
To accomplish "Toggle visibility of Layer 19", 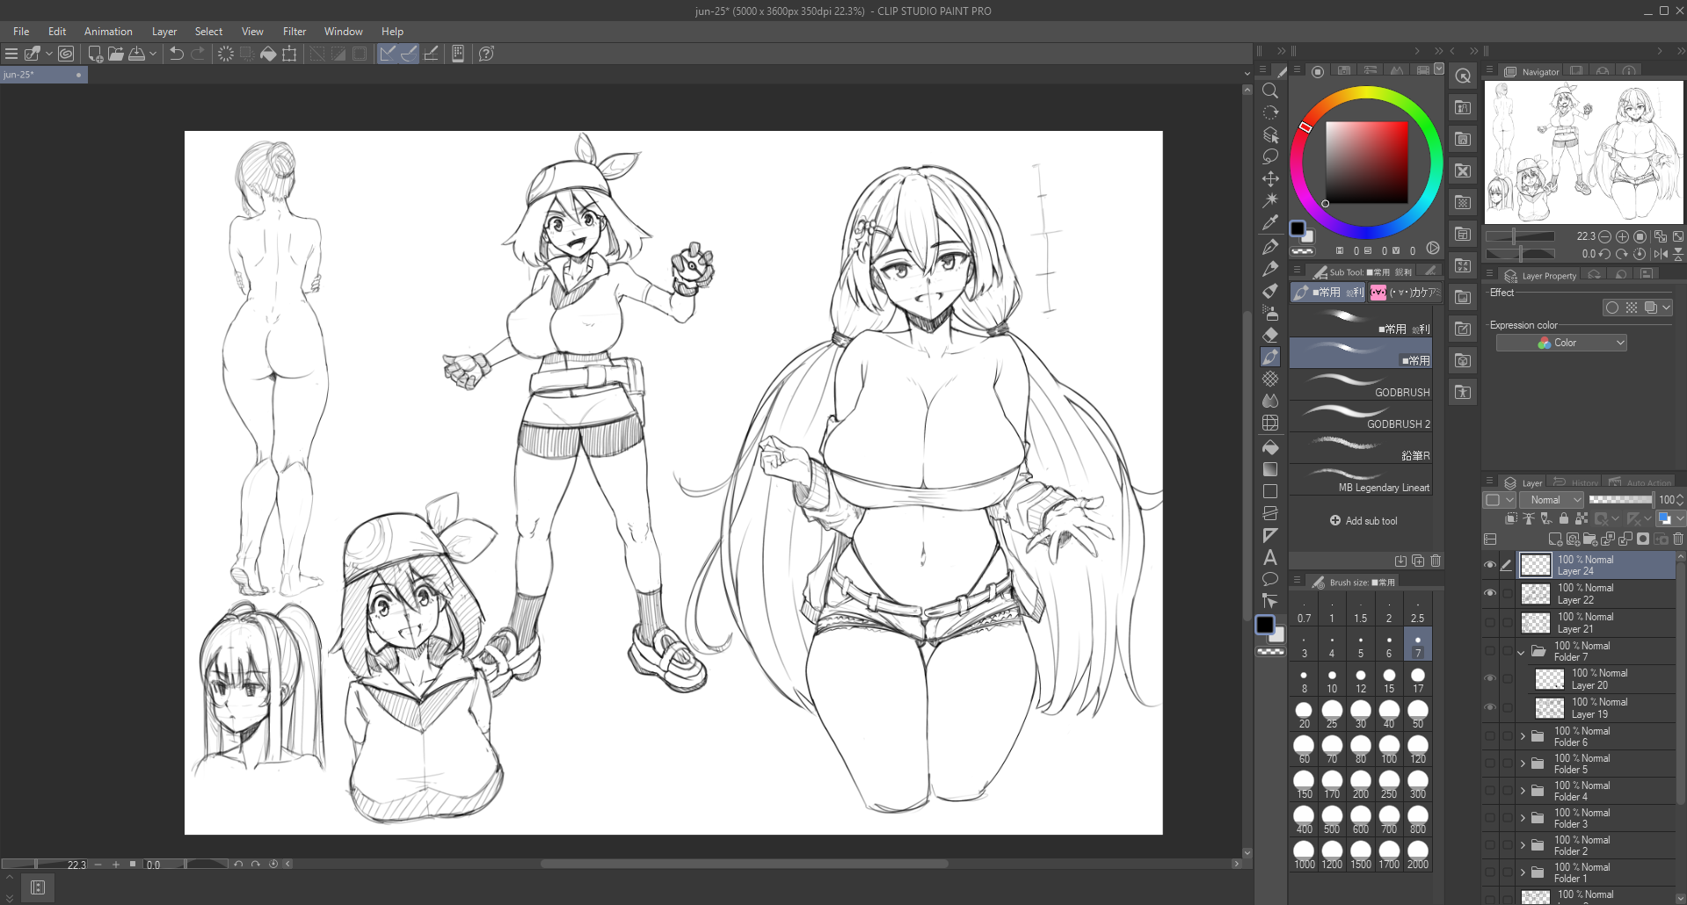I will [x=1490, y=707].
